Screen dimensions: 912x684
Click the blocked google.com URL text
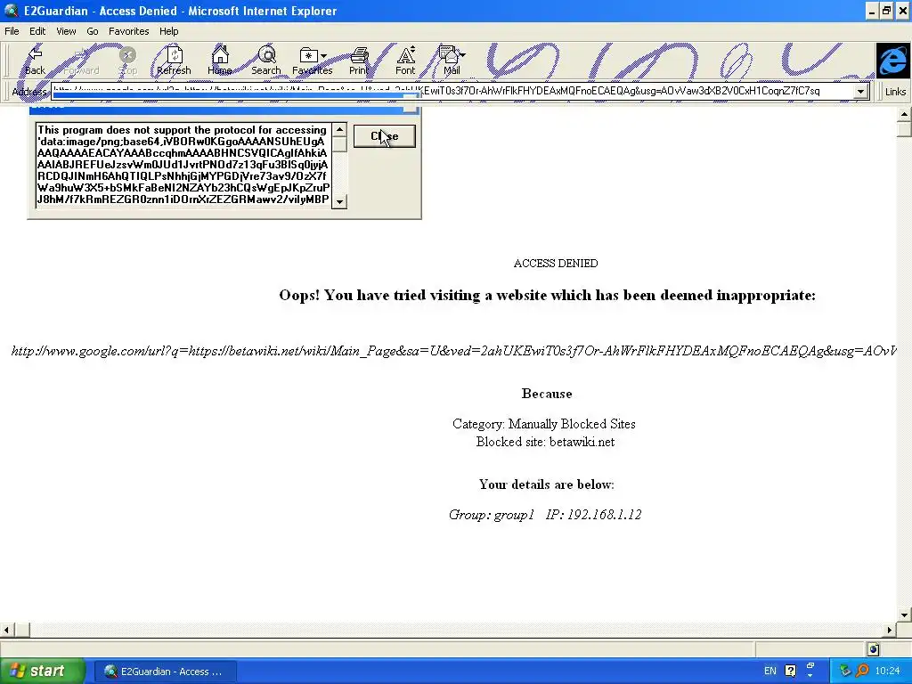pyautogui.click(x=453, y=351)
